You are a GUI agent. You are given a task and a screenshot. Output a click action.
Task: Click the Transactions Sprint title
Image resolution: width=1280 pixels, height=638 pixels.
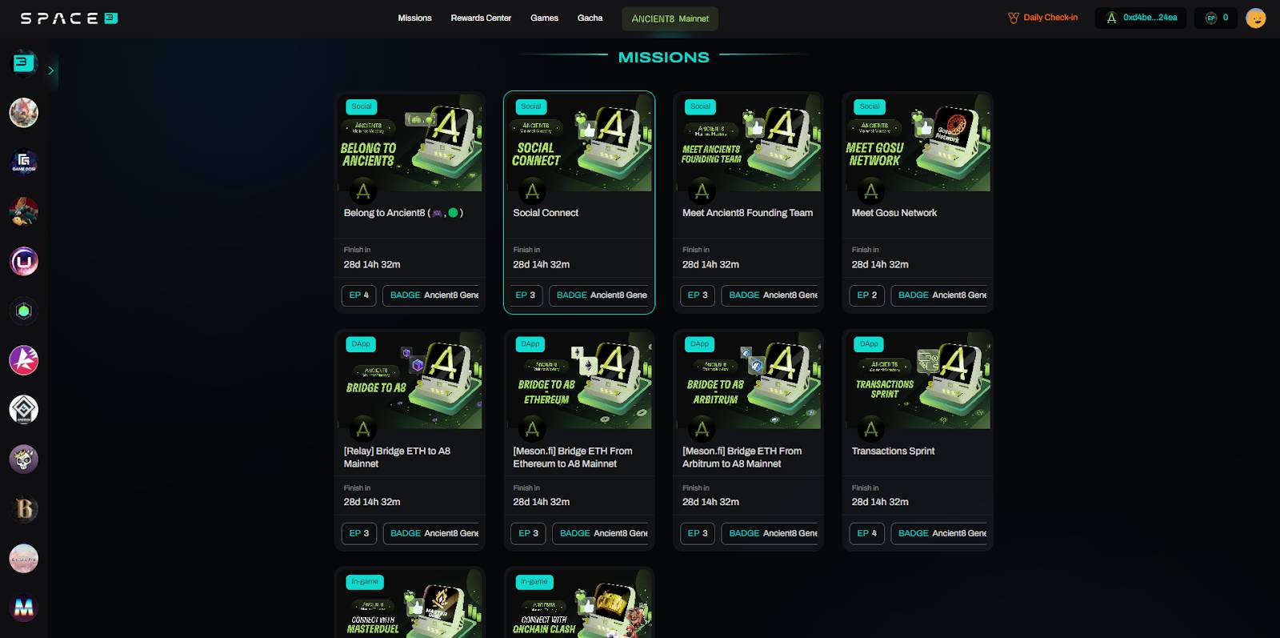pyautogui.click(x=893, y=451)
